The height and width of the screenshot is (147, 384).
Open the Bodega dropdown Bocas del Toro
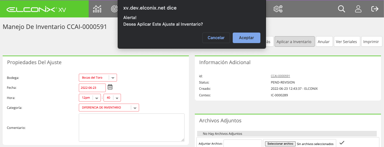tap(98, 78)
